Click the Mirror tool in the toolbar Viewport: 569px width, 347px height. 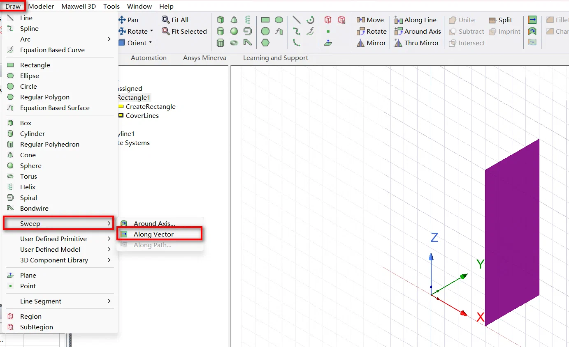click(371, 43)
